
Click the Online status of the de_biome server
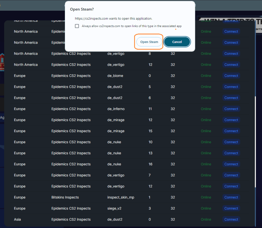[x=206, y=76]
